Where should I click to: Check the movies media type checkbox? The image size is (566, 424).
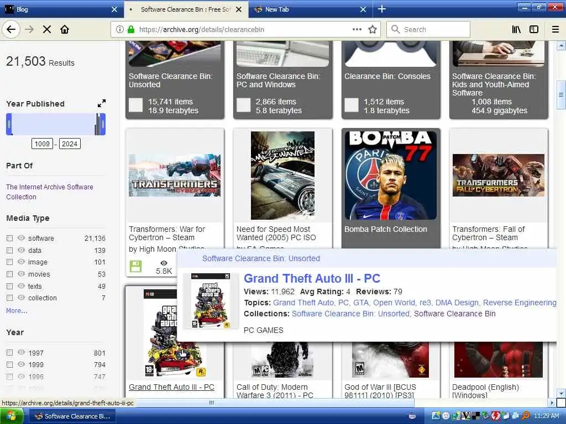pos(10,274)
